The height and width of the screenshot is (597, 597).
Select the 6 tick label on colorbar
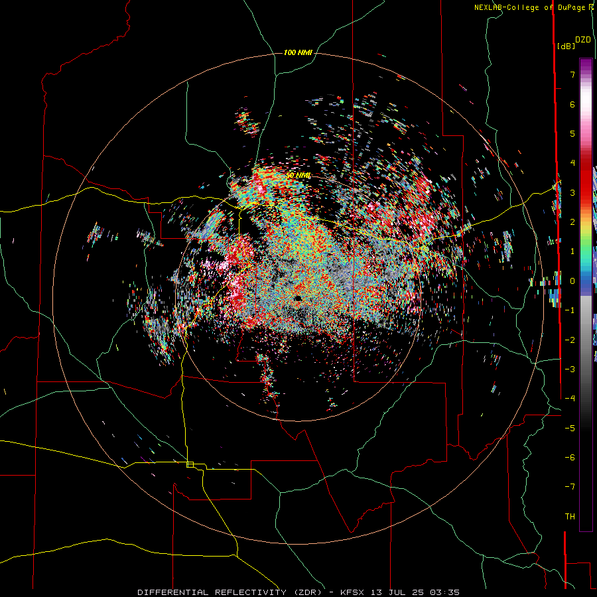[572, 104]
